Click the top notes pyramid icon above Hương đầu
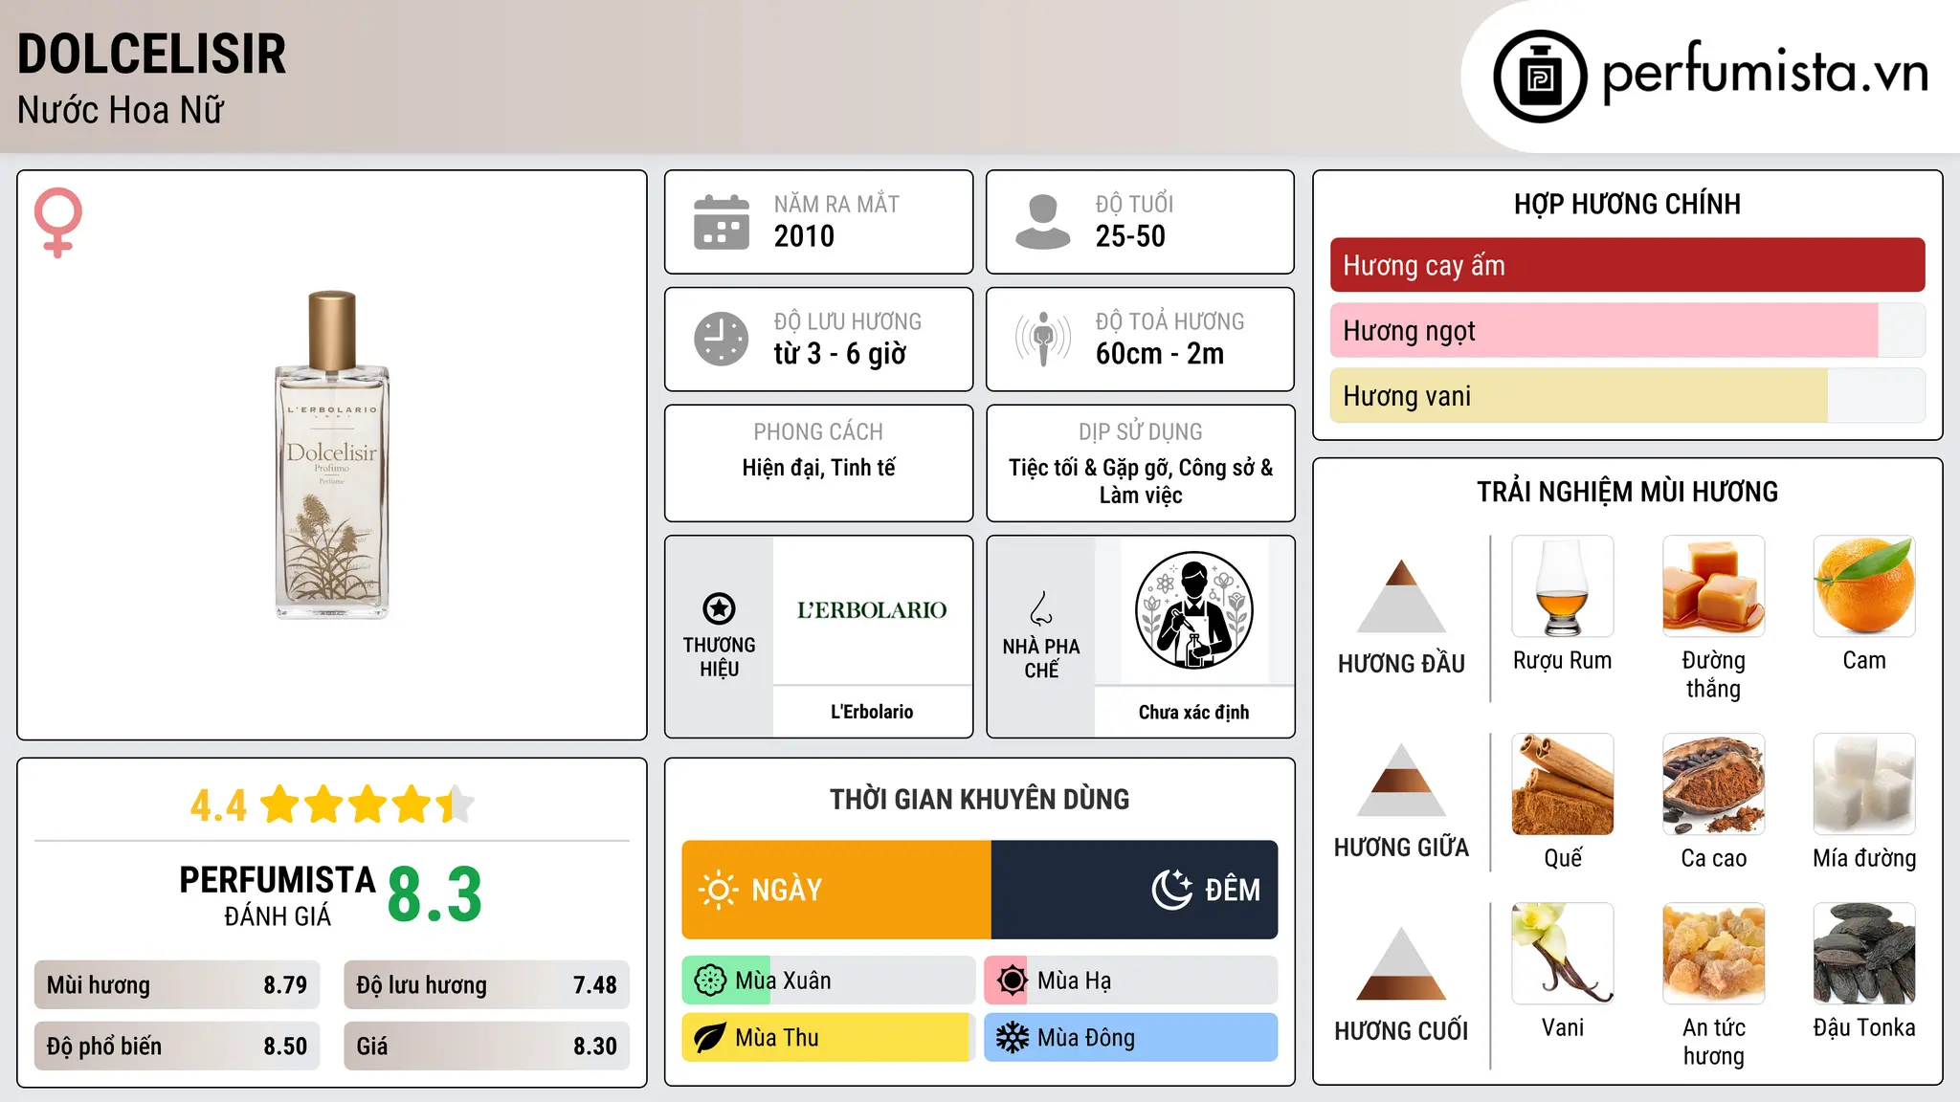 (x=1402, y=596)
